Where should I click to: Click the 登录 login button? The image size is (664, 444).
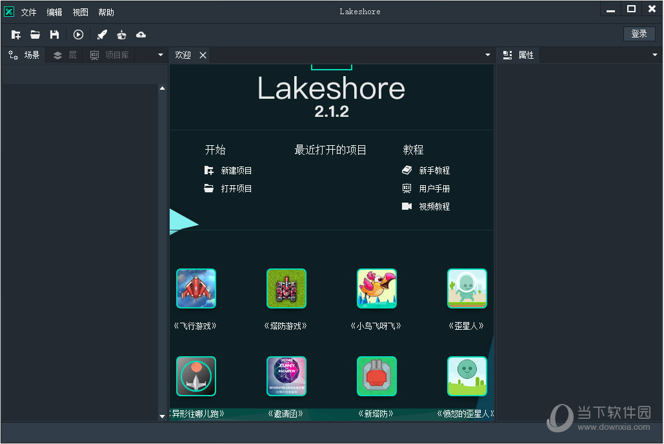pos(639,34)
